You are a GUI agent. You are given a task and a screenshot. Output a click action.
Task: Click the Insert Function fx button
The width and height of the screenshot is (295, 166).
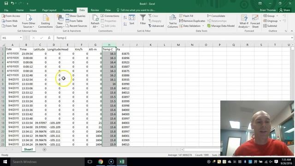[49, 38]
